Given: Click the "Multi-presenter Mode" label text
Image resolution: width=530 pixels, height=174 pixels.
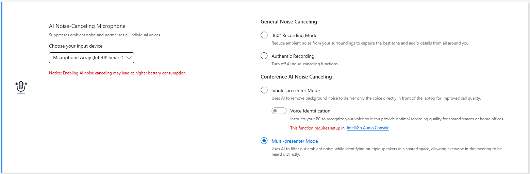Looking at the screenshot, I should pos(295,141).
